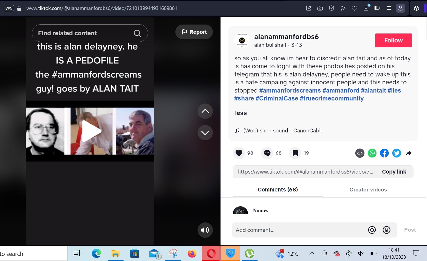Open the embed code option
The height and width of the screenshot is (261, 427).
(x=360, y=153)
